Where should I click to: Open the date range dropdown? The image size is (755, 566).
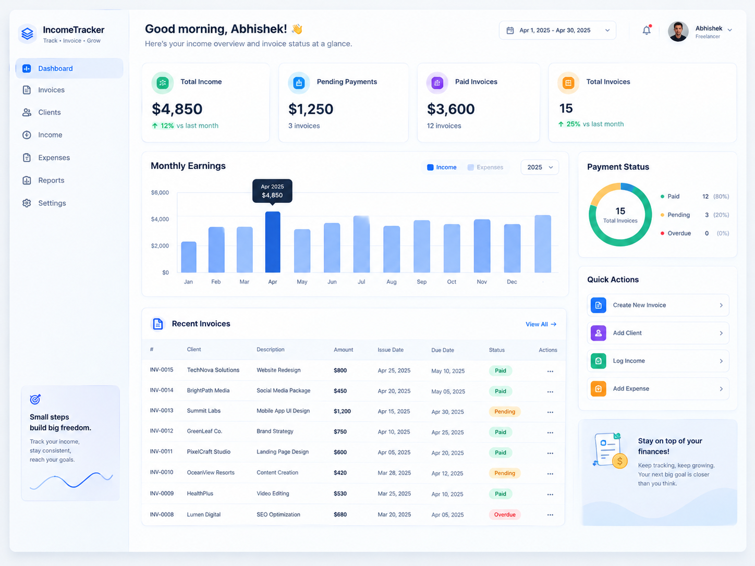coord(557,30)
